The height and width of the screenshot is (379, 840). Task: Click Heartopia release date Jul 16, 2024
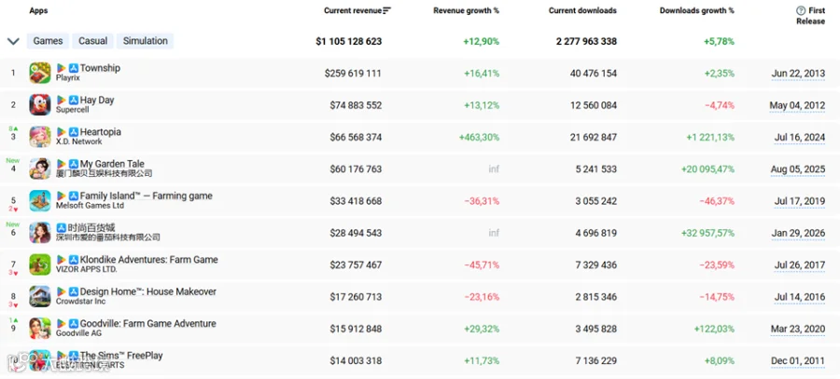click(799, 138)
